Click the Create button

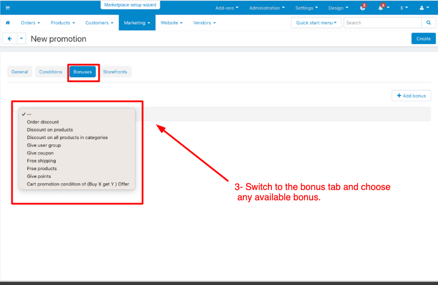tap(423, 38)
